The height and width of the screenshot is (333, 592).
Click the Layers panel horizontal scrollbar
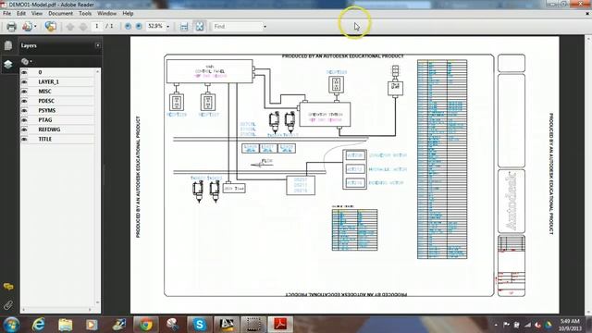pyautogui.click(x=57, y=310)
